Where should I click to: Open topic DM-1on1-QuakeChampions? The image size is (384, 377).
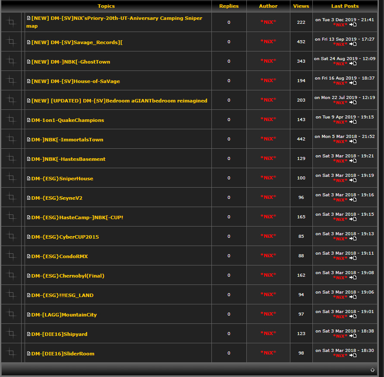tap(68, 120)
